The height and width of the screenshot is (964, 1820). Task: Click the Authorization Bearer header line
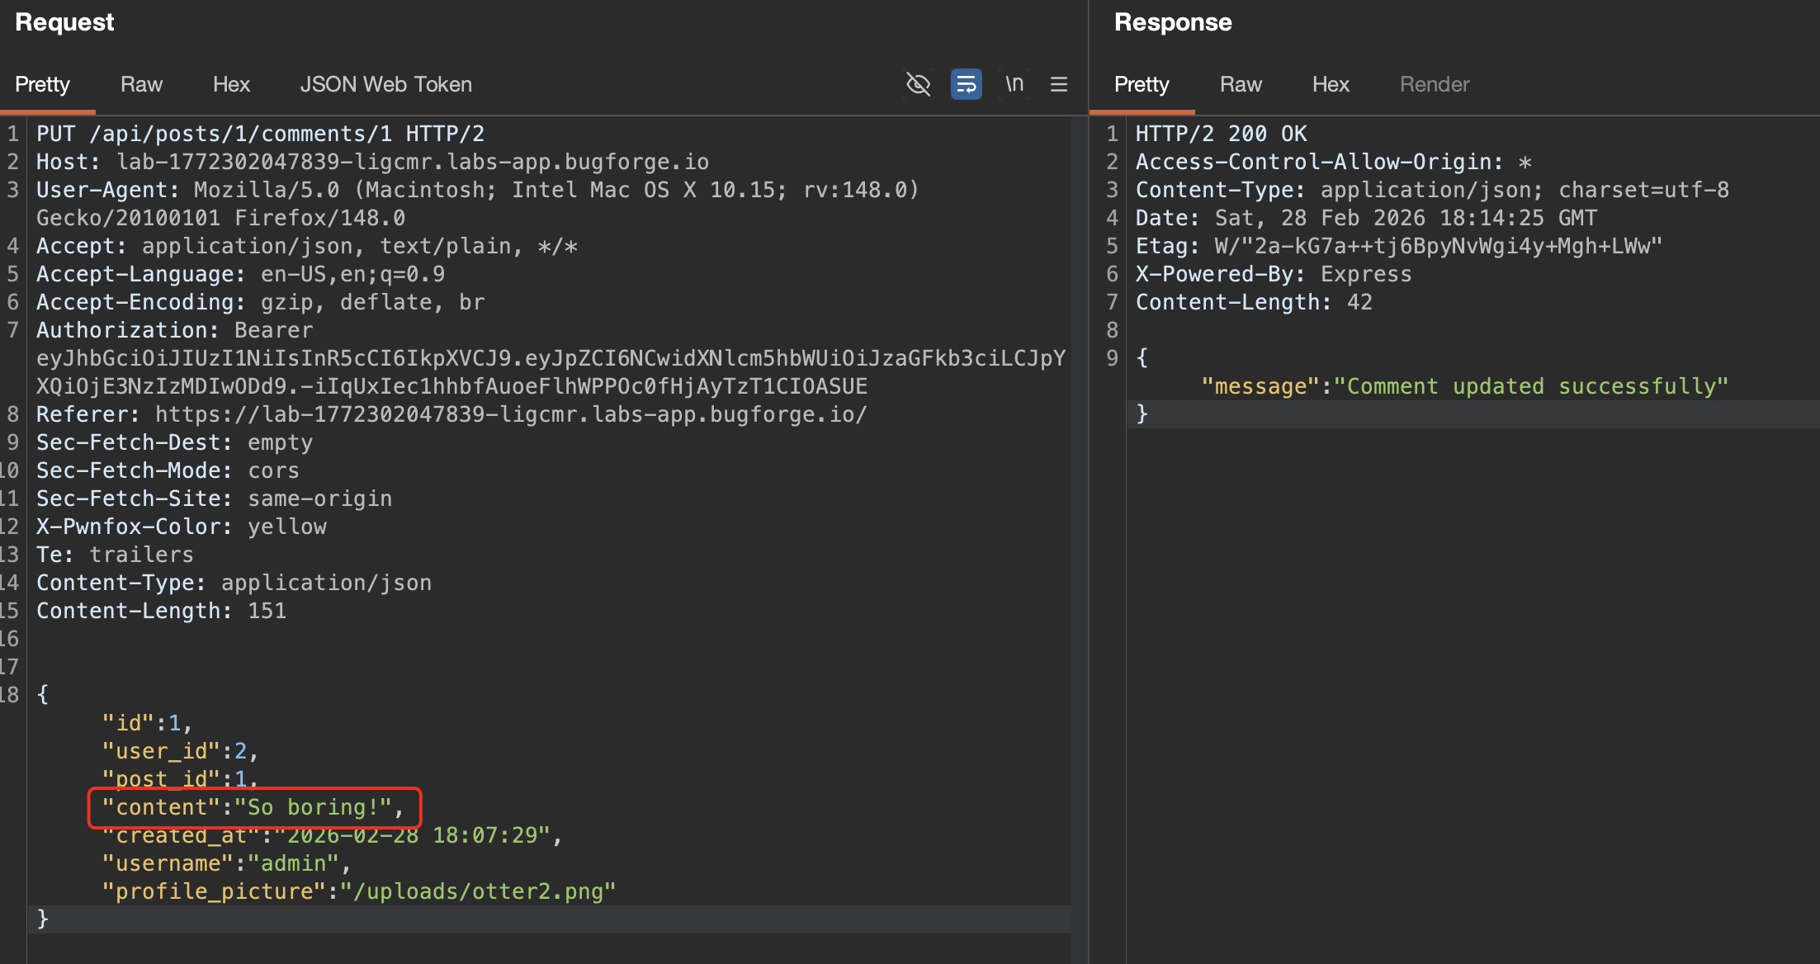click(x=174, y=330)
